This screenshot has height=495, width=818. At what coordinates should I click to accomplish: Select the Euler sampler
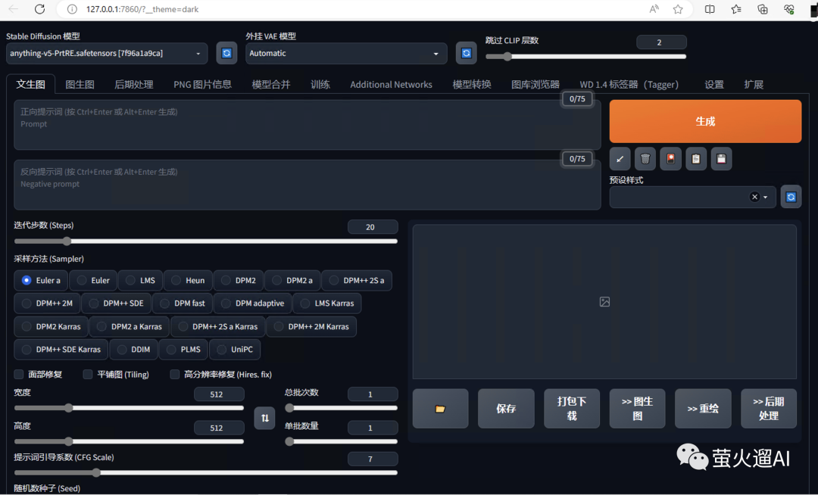93,280
